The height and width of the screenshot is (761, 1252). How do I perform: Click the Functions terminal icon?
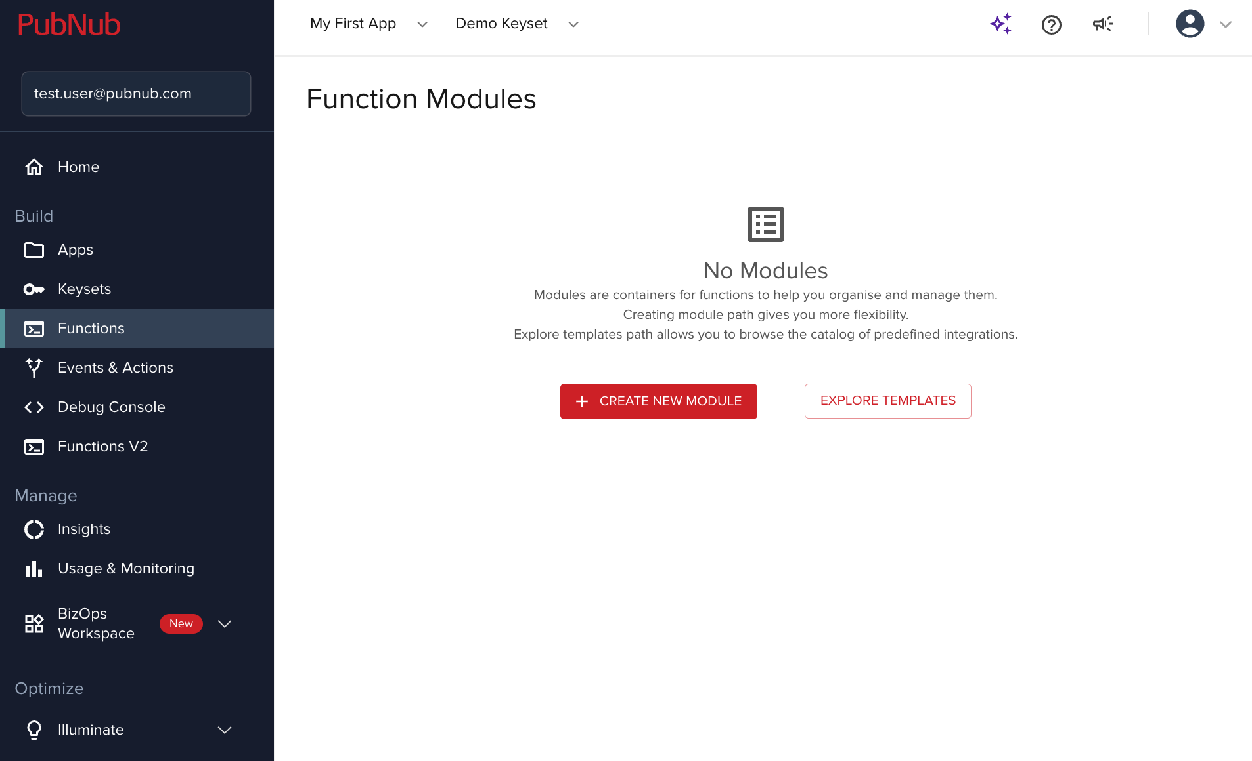tap(34, 329)
